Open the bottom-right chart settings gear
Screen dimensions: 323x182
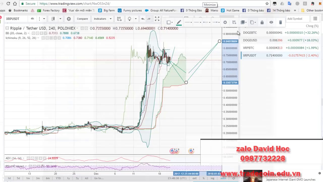234,178
